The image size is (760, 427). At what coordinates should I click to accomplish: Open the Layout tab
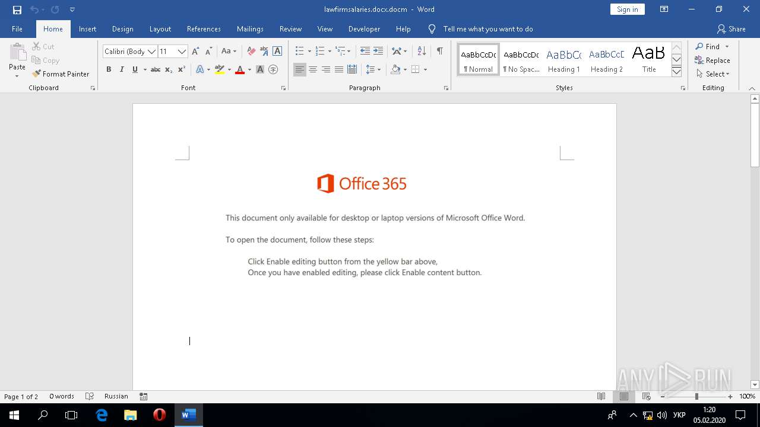click(x=160, y=29)
